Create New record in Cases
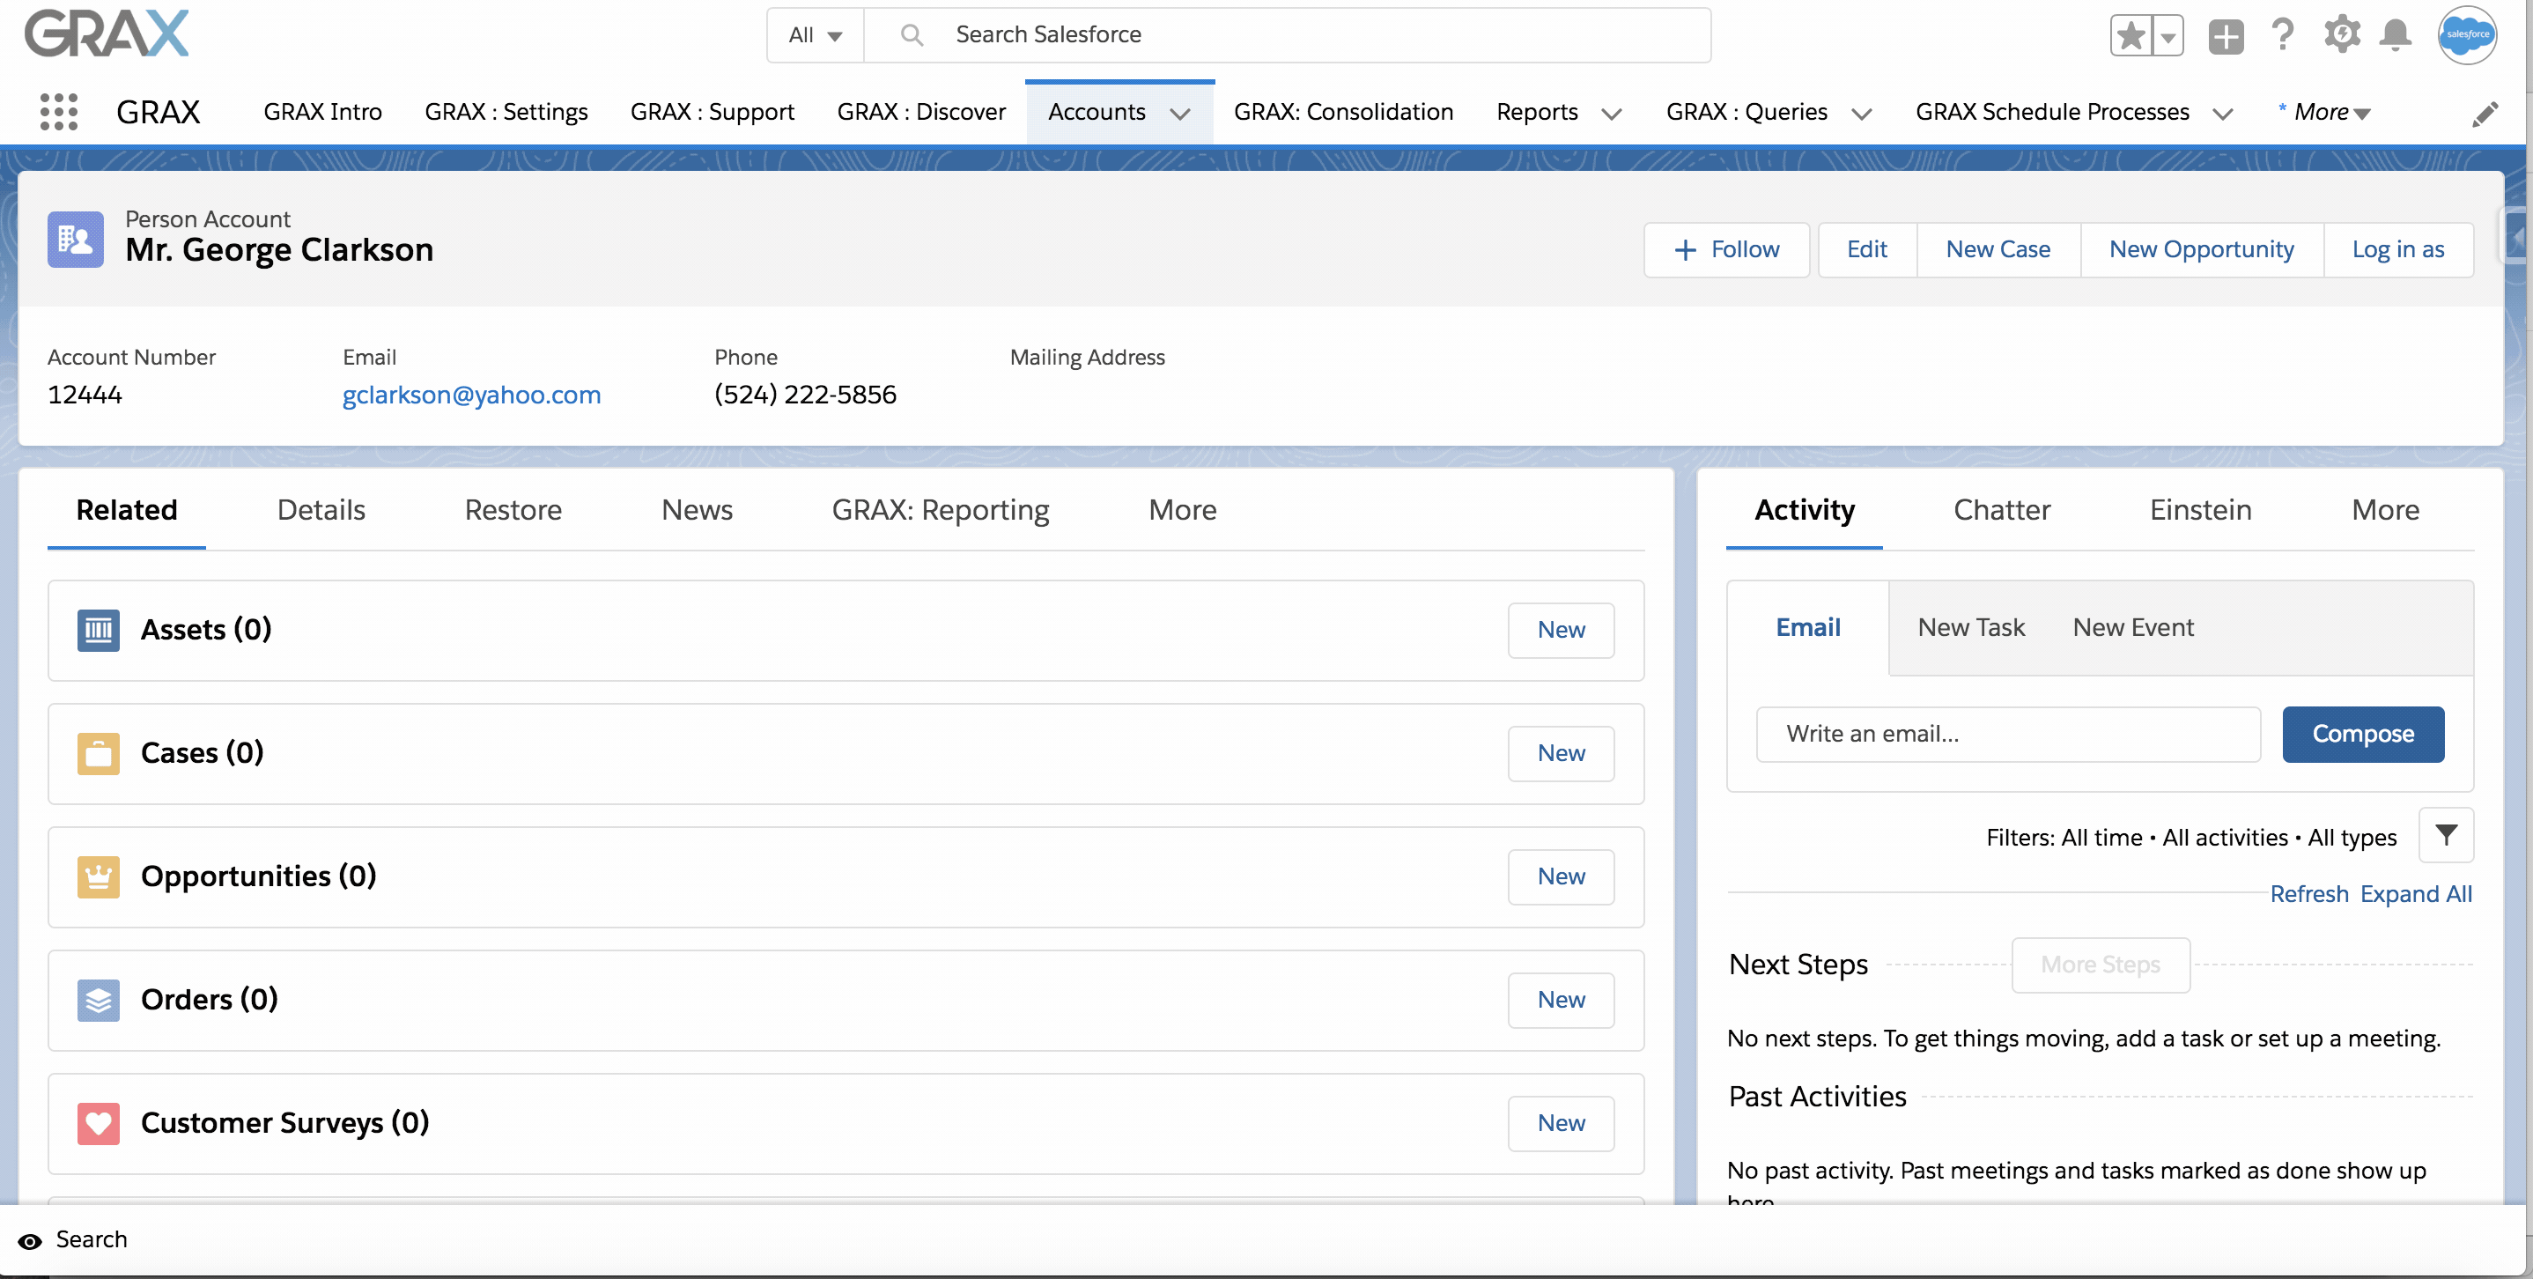 (1561, 754)
